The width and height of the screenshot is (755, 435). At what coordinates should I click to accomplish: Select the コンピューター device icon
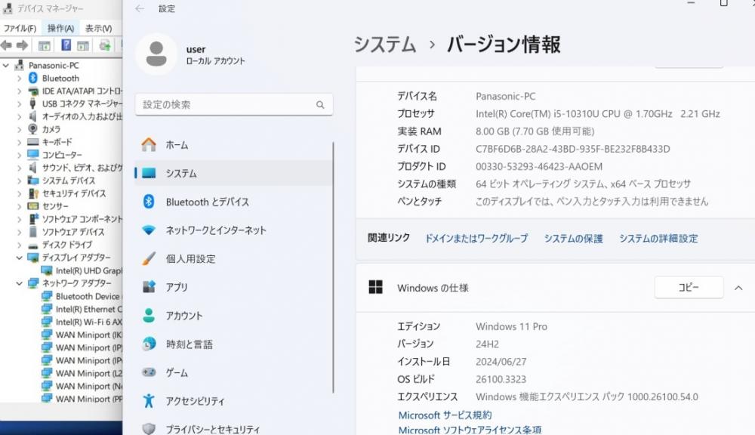32,155
